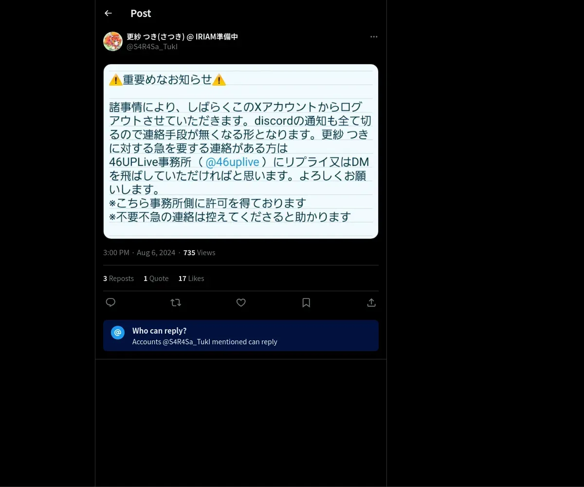Bookmark this post with the bookmark icon
Viewport: 584px width, 487px height.
pyautogui.click(x=306, y=302)
